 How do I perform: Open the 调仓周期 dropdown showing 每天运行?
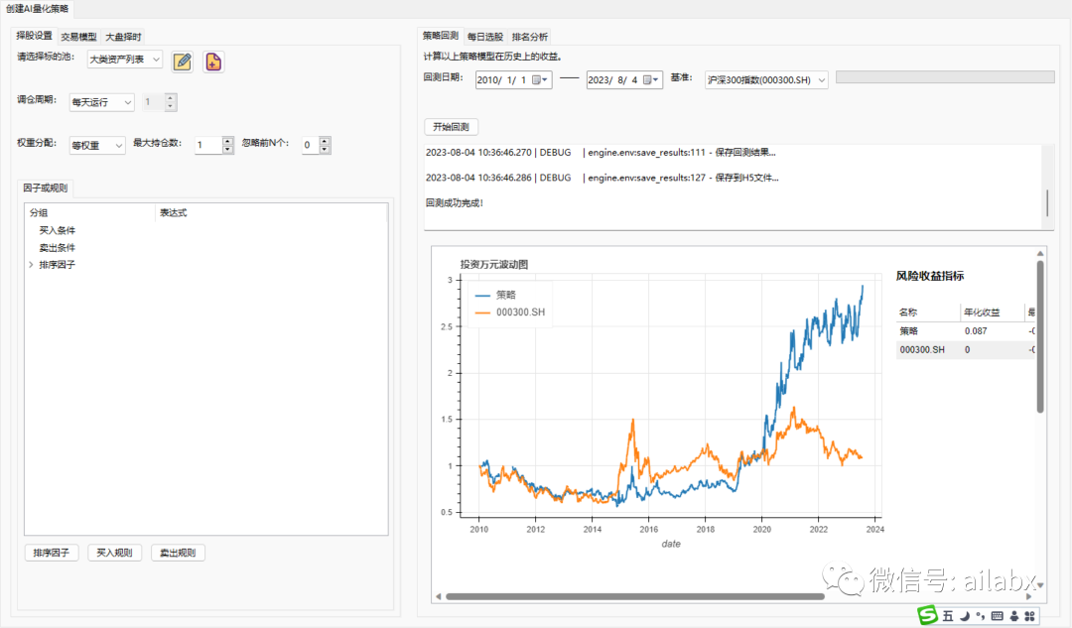[102, 102]
